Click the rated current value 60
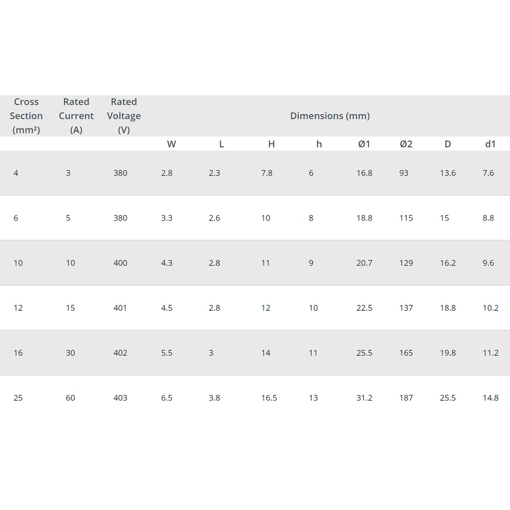 (70, 397)
